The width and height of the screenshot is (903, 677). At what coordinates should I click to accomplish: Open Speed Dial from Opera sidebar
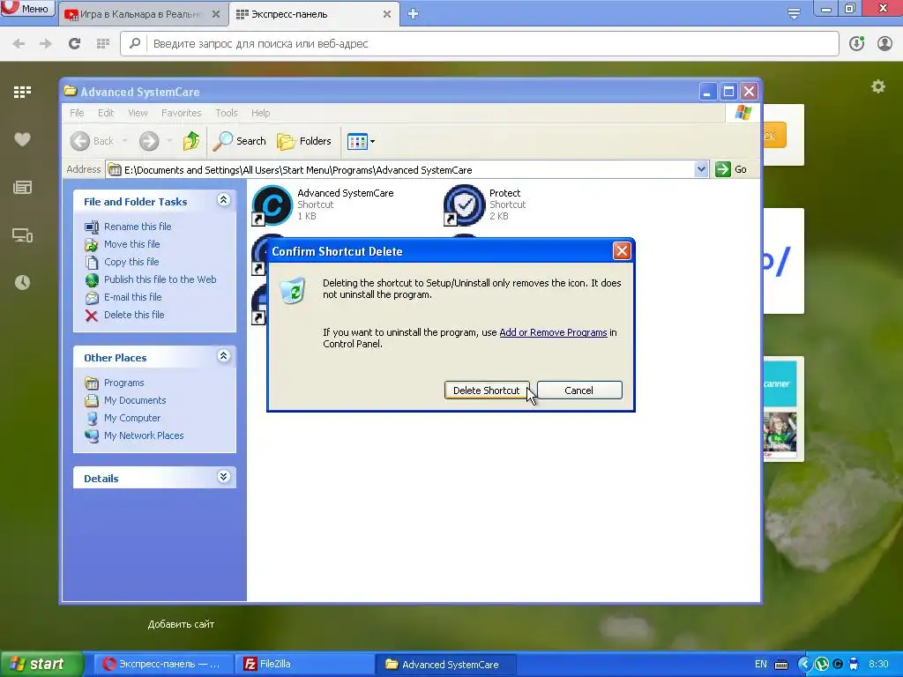[22, 92]
